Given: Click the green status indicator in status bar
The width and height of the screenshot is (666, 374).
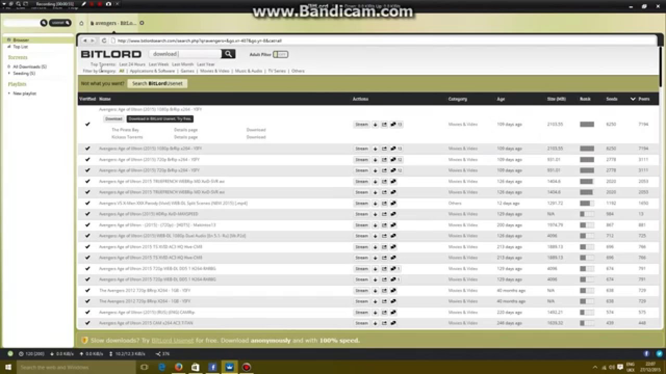Looking at the screenshot, I should click(10, 354).
